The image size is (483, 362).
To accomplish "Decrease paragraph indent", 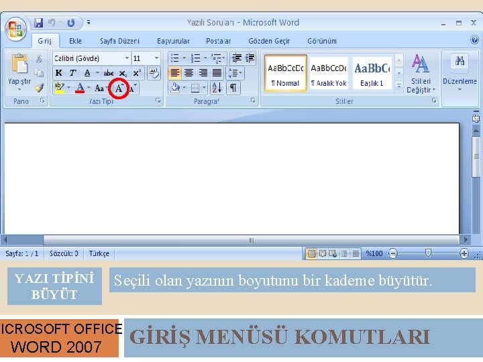I will [236, 58].
